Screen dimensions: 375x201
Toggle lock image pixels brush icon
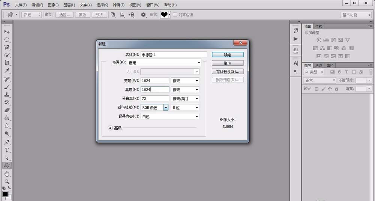323,89
